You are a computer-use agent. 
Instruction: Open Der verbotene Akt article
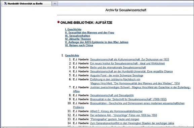pos(123,115)
